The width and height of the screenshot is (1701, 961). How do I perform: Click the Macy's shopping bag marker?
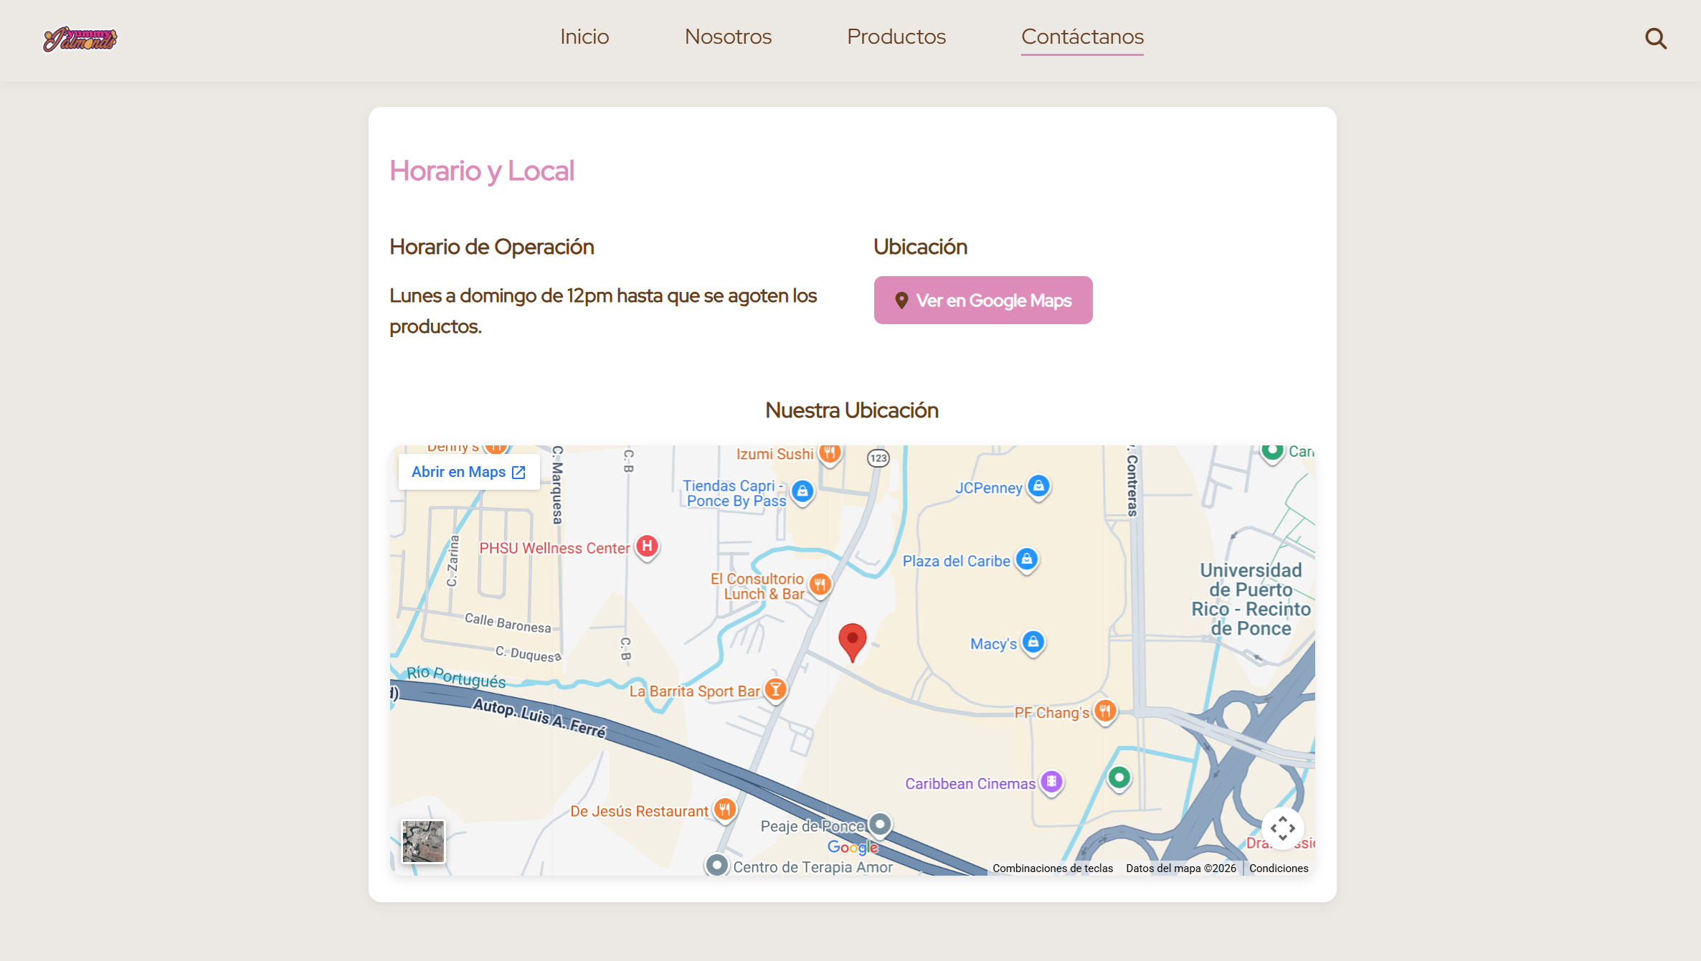[1033, 642]
